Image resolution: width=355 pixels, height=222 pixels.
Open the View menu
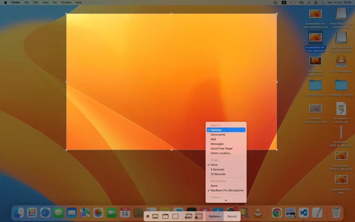[x=45, y=2]
